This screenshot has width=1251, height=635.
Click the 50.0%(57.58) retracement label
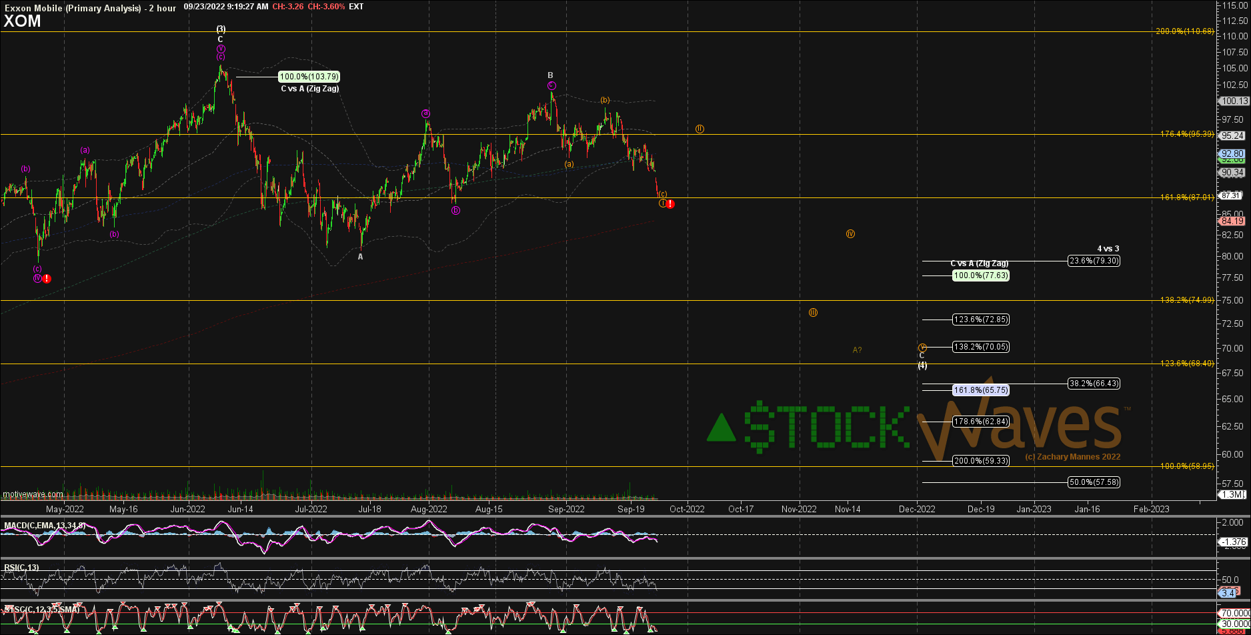tap(1094, 482)
